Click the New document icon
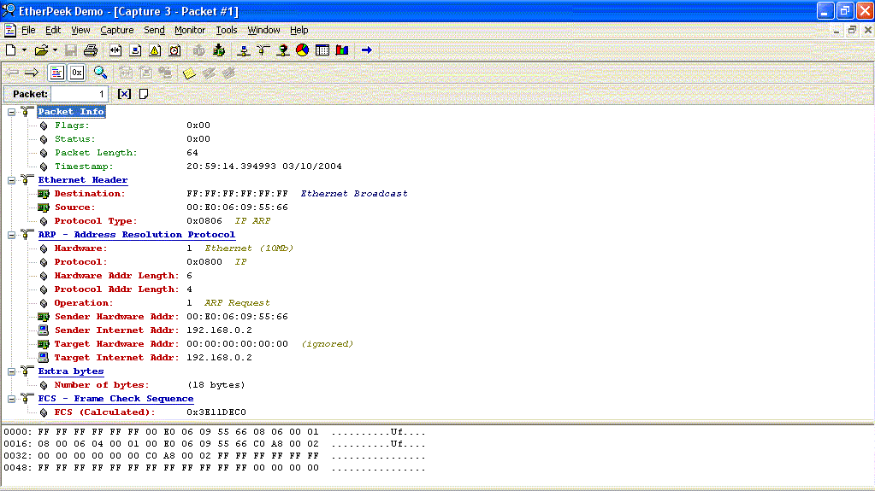 (10, 50)
